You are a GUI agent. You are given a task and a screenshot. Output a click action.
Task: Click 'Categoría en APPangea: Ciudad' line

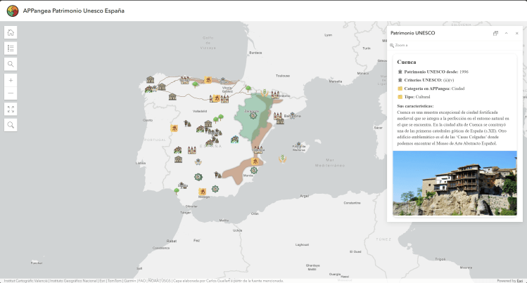(x=431, y=88)
